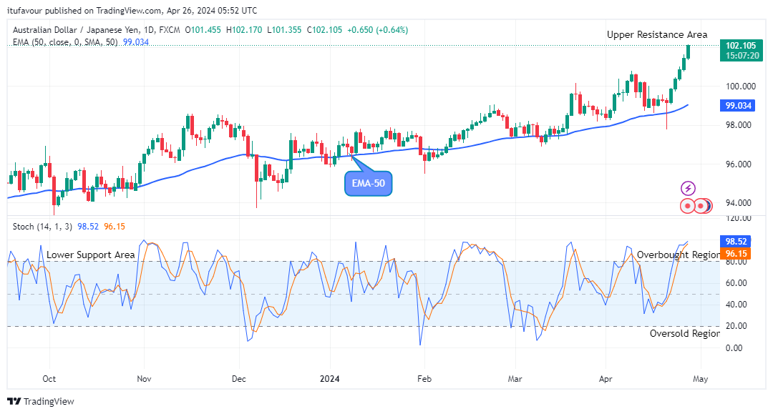The image size is (773, 414).
Task: Click the TradingView logo at bottom
Action: point(40,402)
